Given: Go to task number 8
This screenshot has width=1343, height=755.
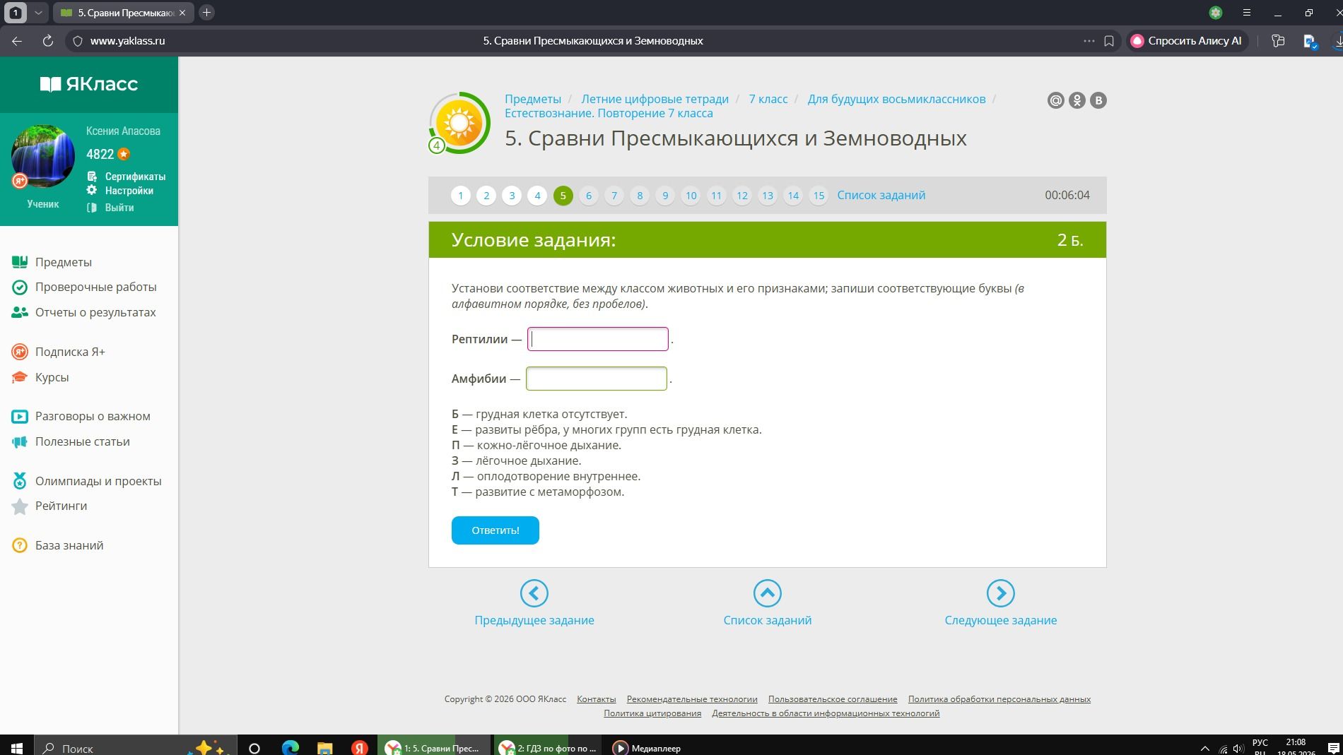Looking at the screenshot, I should pyautogui.click(x=640, y=196).
